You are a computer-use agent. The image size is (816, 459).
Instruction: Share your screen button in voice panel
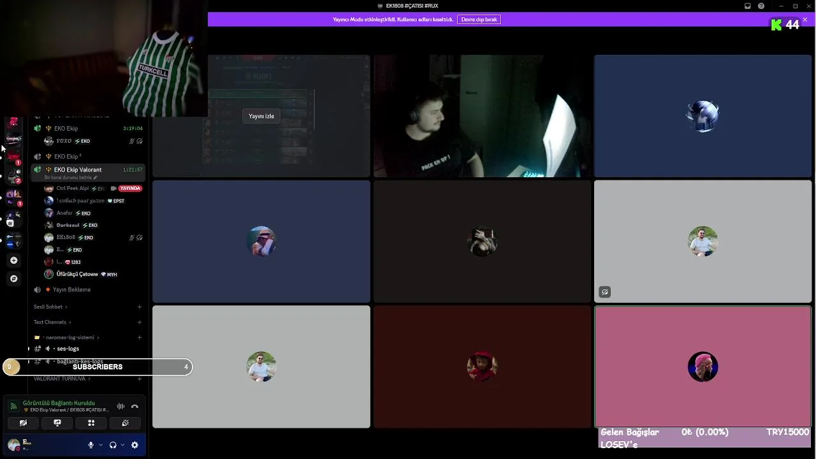pos(57,423)
